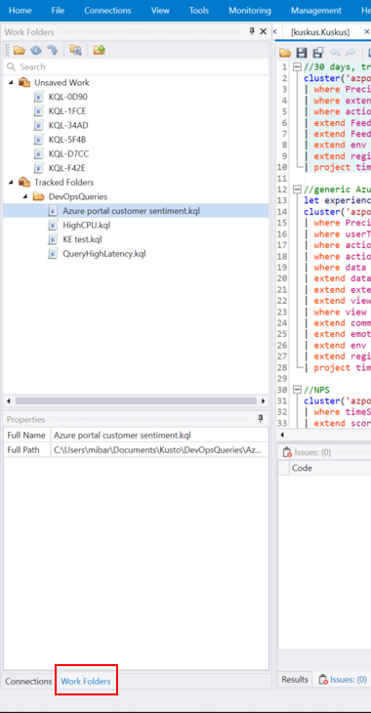Close the [kuskus.Kuskus] tab

[367, 32]
